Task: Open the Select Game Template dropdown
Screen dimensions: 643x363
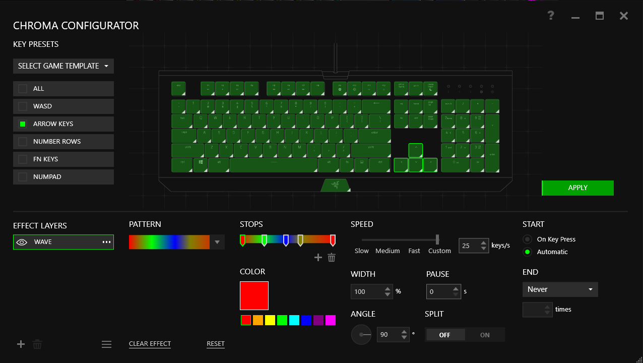Action: tap(63, 66)
